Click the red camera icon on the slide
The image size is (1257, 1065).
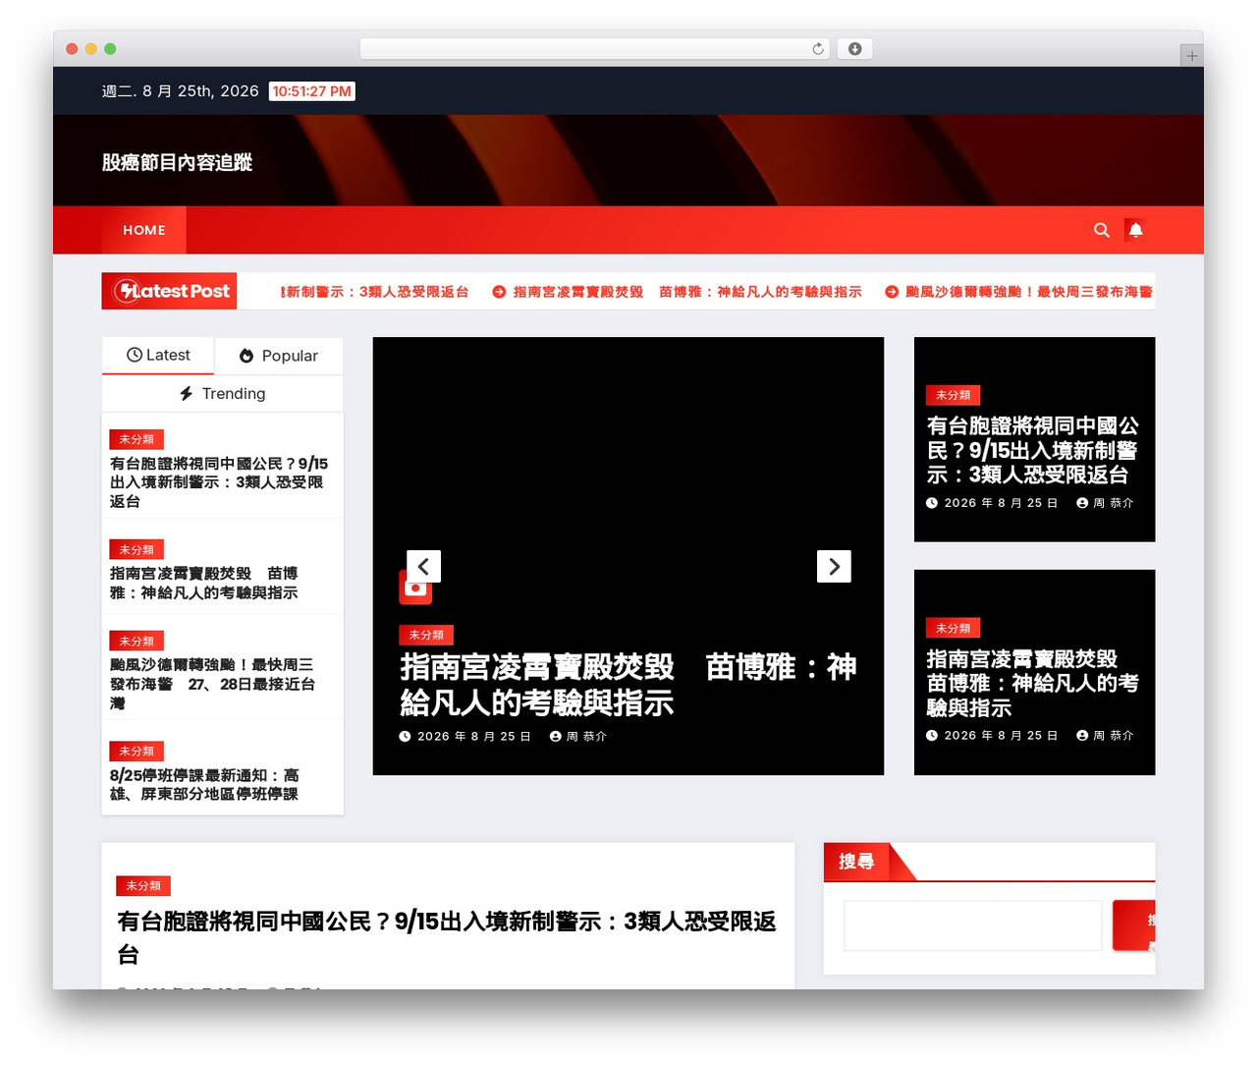[x=415, y=588]
